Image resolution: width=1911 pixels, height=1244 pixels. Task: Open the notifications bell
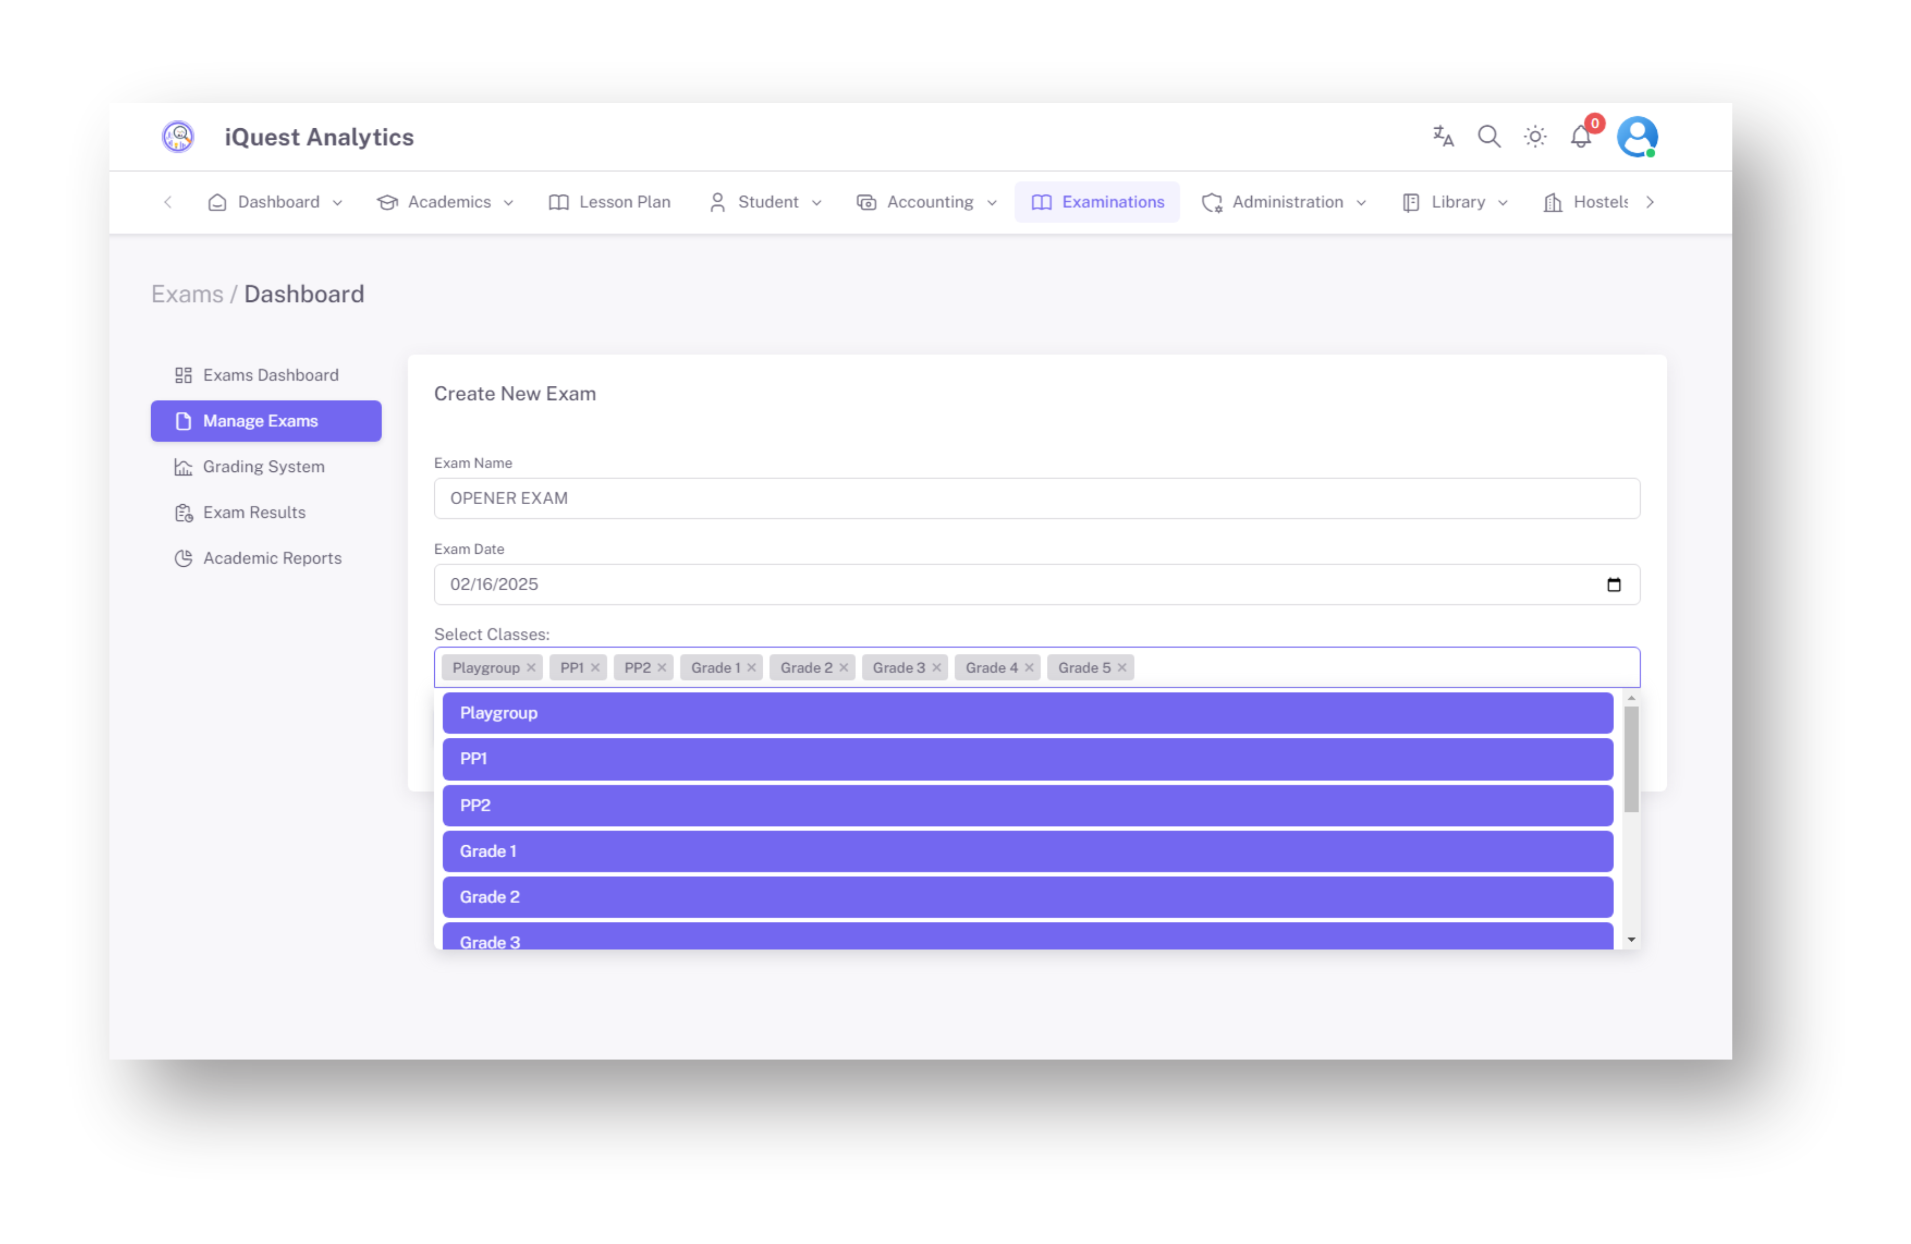(1580, 136)
